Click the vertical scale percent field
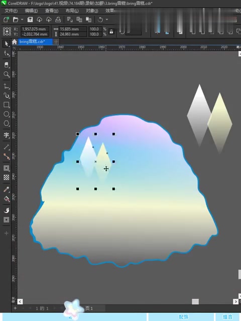This screenshot has height=321, width=241. 95,34
